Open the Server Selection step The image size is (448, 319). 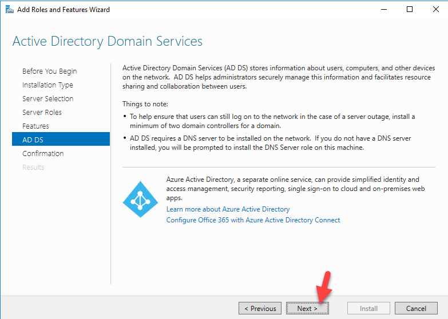tap(47, 98)
